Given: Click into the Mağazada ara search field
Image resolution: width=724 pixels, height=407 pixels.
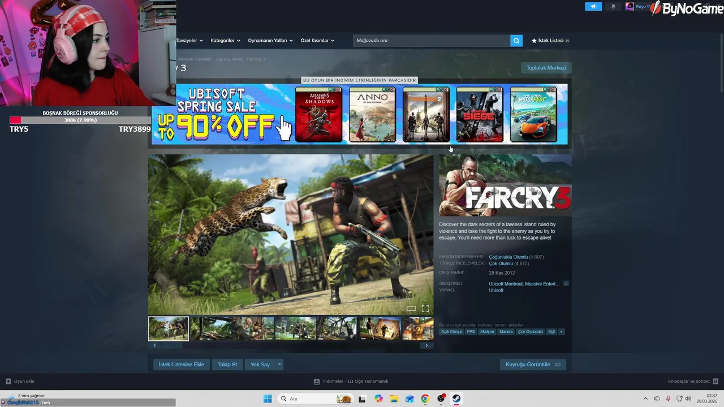Looking at the screenshot, I should [x=432, y=41].
